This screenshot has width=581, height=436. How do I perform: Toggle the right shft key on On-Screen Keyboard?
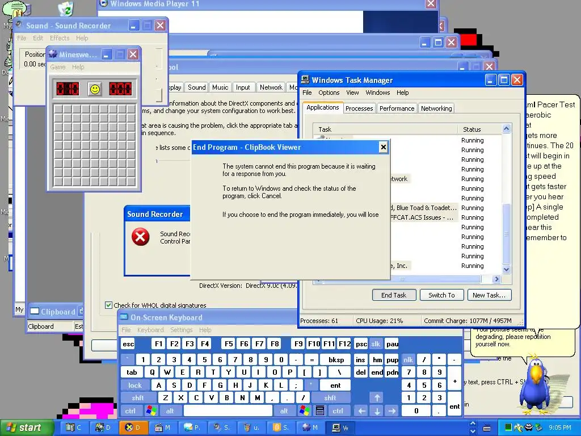point(330,398)
